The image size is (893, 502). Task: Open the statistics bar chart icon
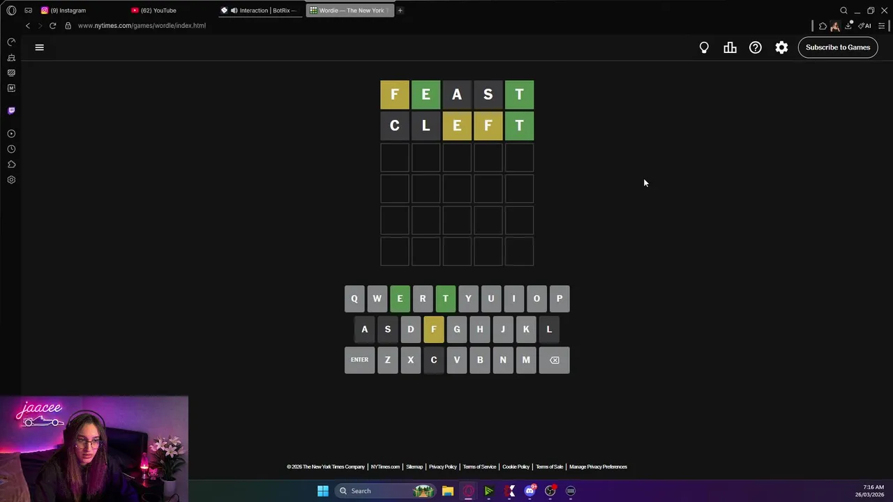(x=730, y=47)
